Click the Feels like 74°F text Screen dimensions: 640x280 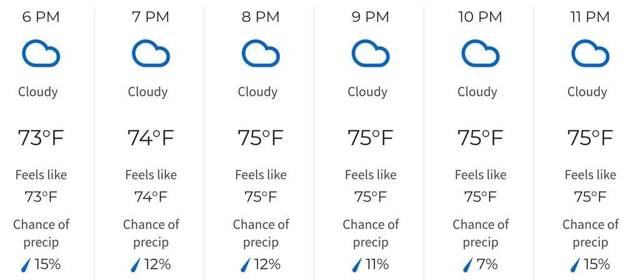pos(151,186)
